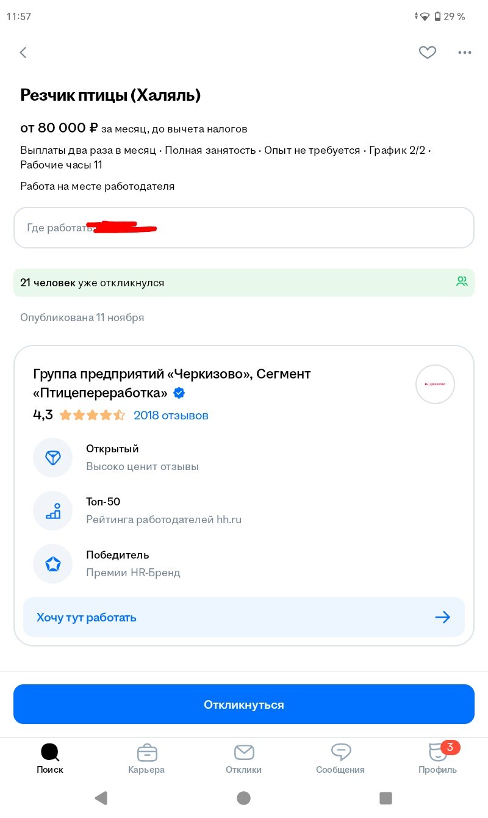Tap the «Открытый» diamond badge icon
This screenshot has width=488, height=818.
pyautogui.click(x=53, y=457)
